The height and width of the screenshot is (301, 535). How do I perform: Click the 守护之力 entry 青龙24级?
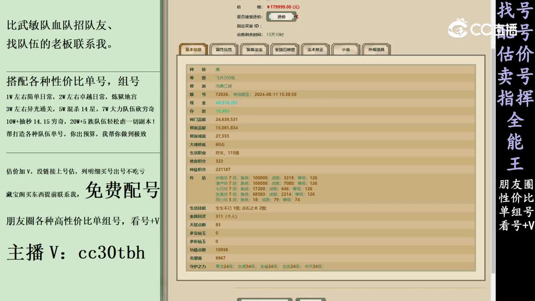point(225,267)
